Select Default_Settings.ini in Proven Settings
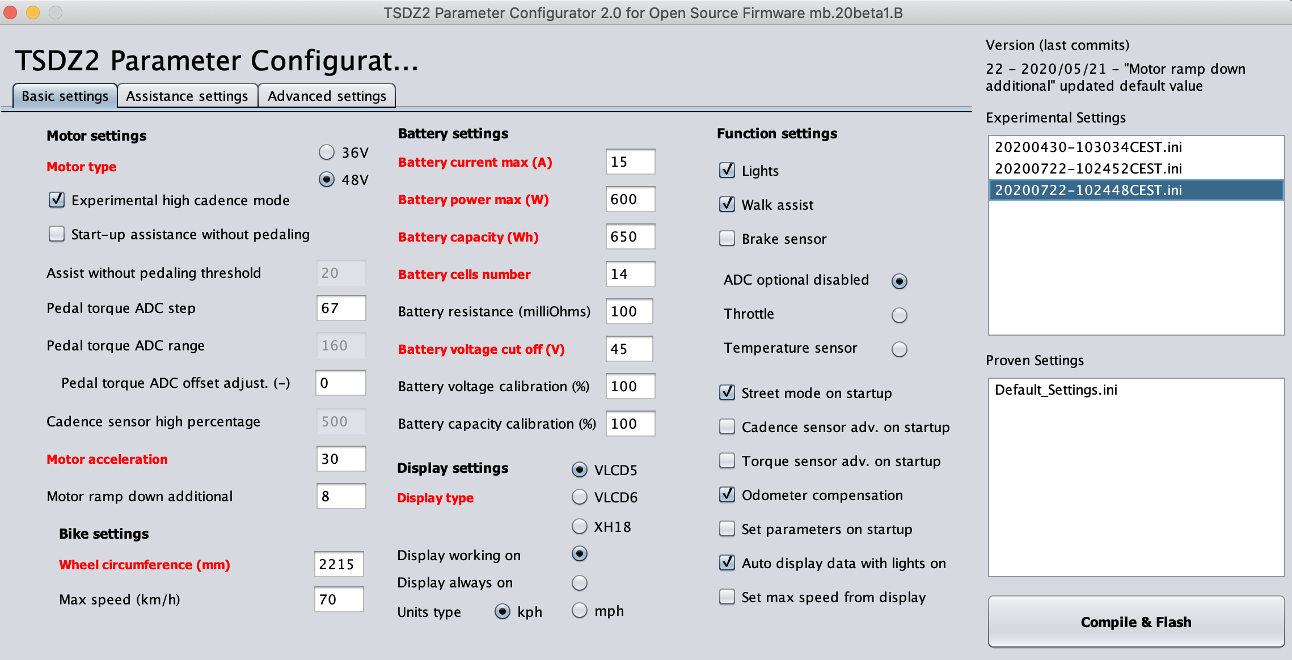This screenshot has height=660, width=1292. (x=1136, y=390)
